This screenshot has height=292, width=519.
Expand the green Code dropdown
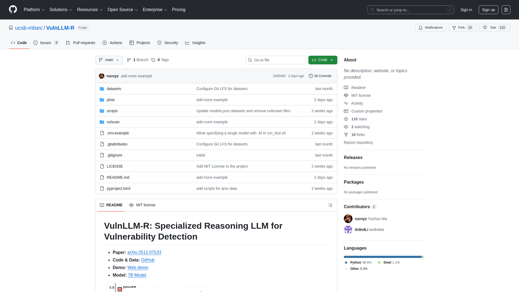[x=322, y=60]
